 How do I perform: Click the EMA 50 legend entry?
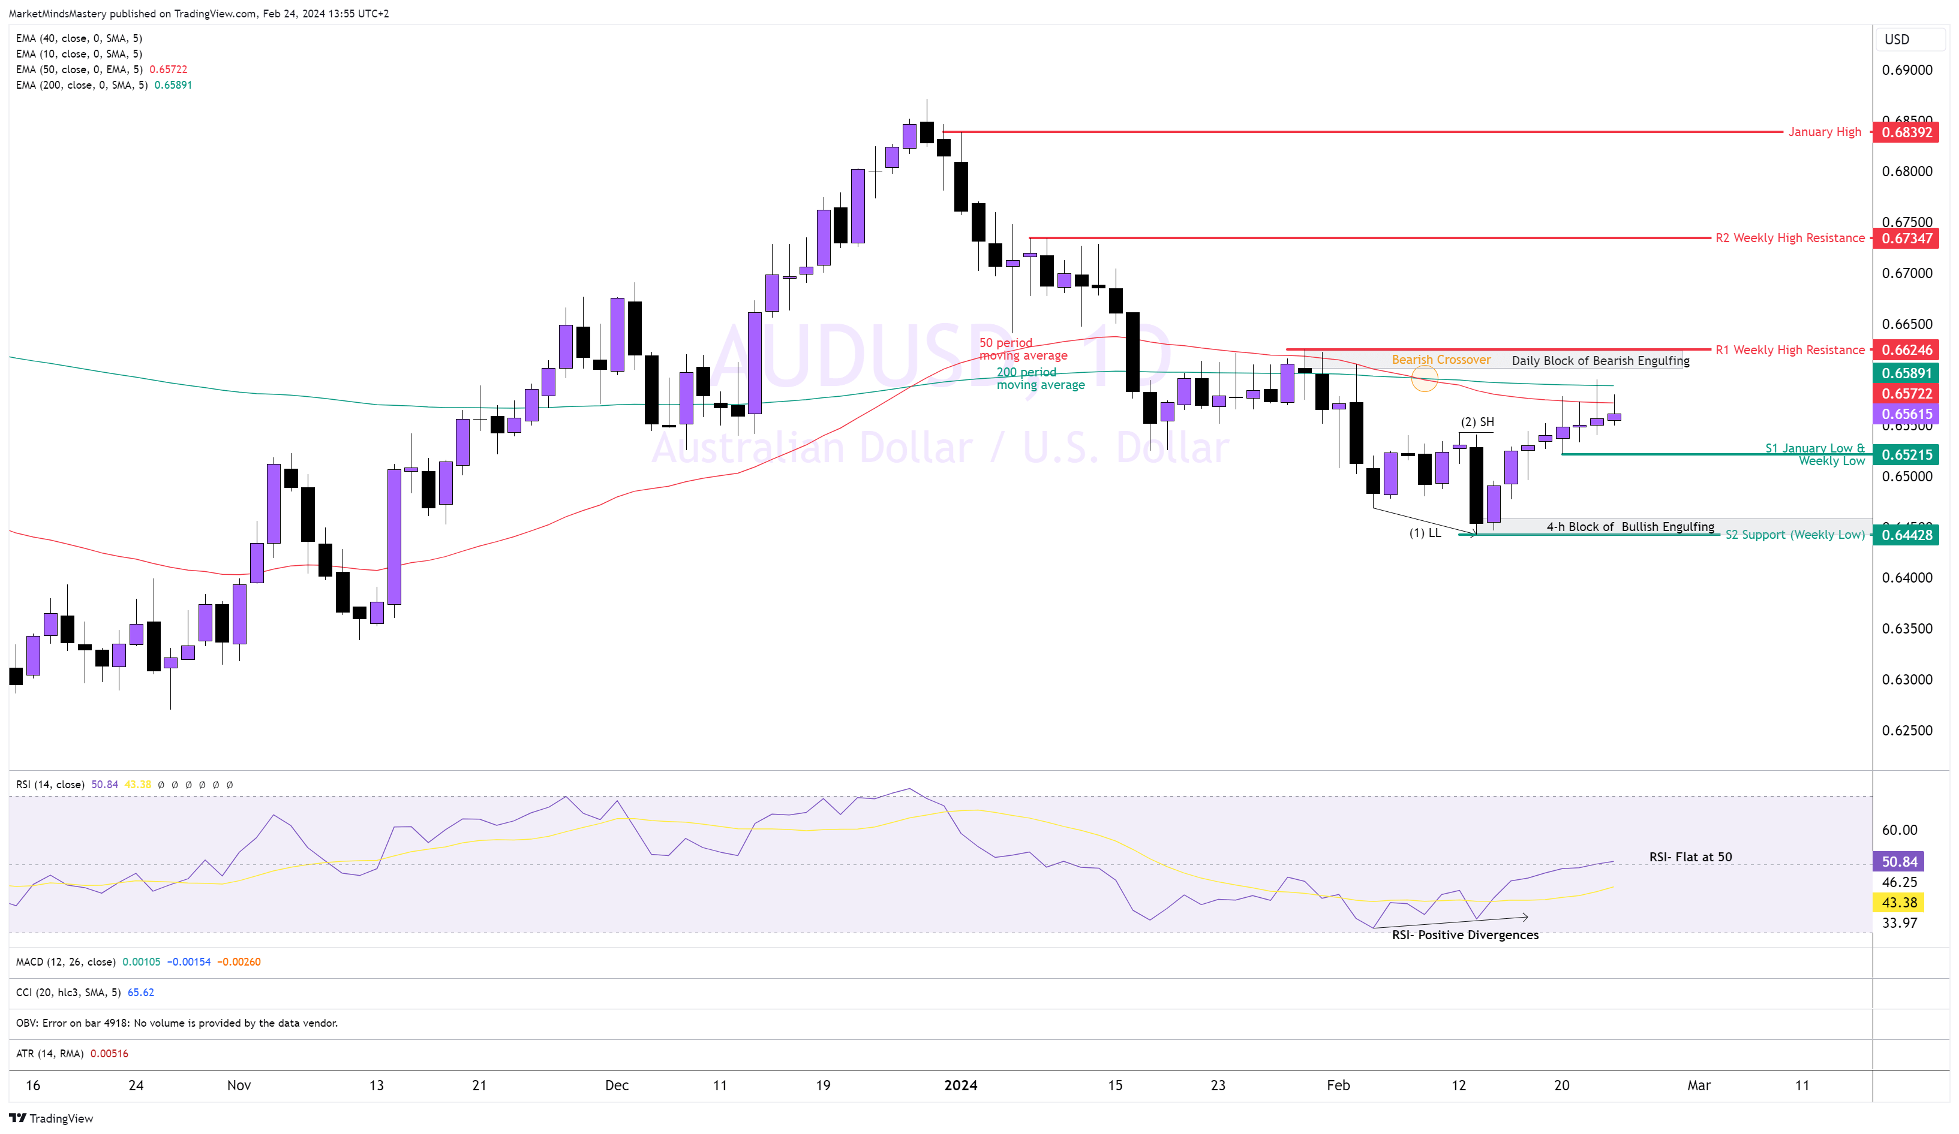click(79, 69)
